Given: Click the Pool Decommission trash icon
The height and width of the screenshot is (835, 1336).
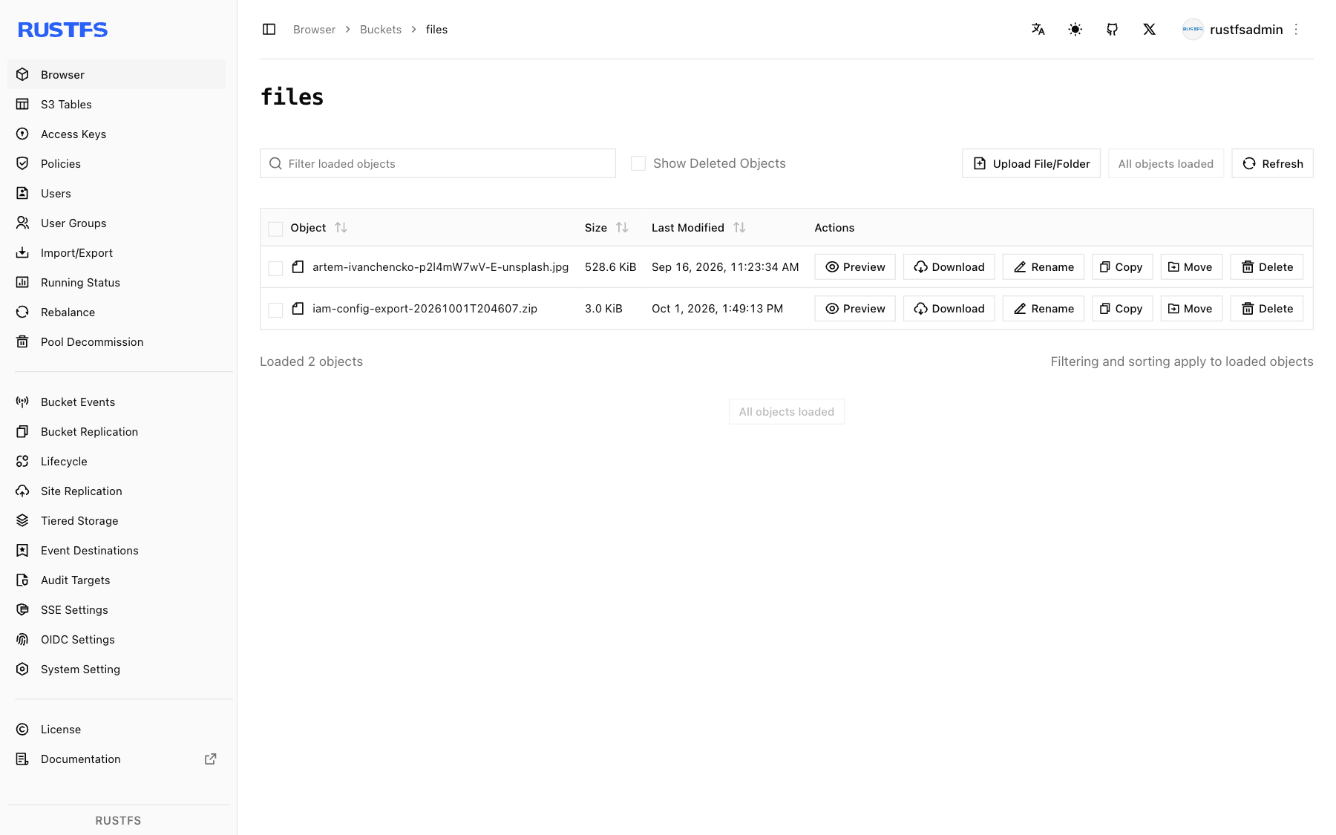Looking at the screenshot, I should [22, 341].
